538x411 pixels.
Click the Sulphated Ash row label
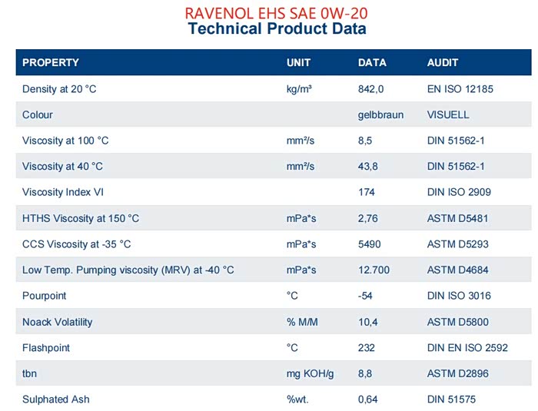(55, 399)
